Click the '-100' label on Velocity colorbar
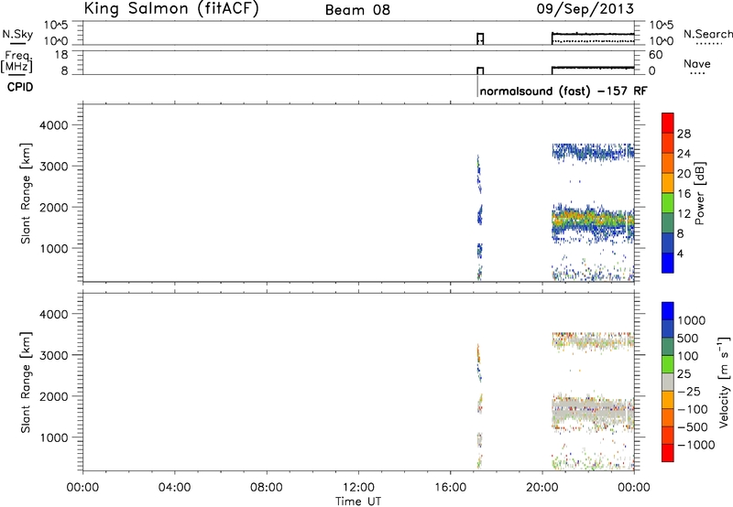The height and width of the screenshot is (507, 733). (693, 409)
